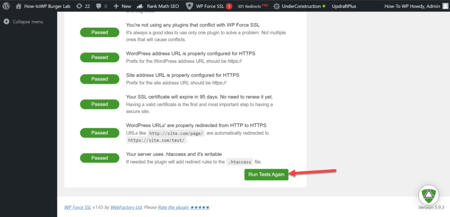Click Passed badge for Site address URL test
450x217 pixels.
point(100,79)
